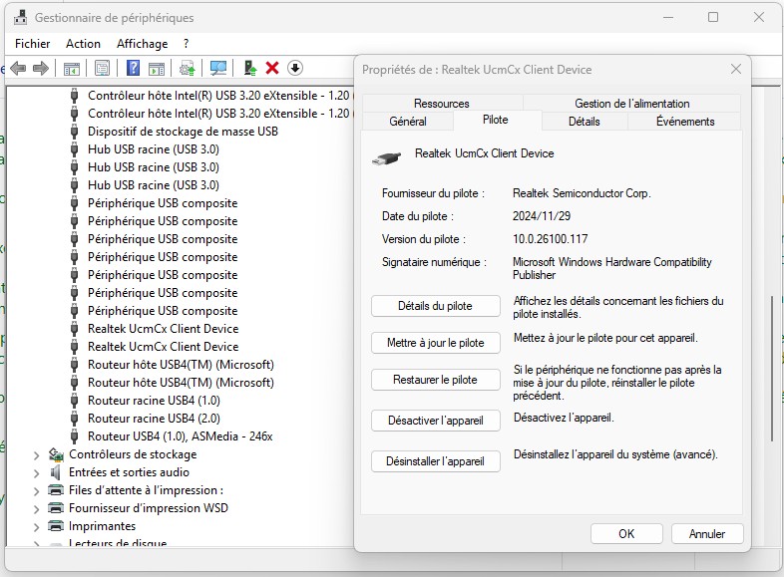Click the red X uninstall device icon
The image size is (784, 577).
tap(272, 68)
